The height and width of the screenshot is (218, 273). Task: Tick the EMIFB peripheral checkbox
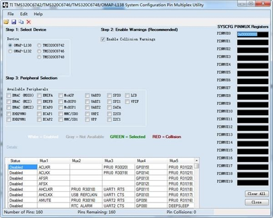(39, 101)
